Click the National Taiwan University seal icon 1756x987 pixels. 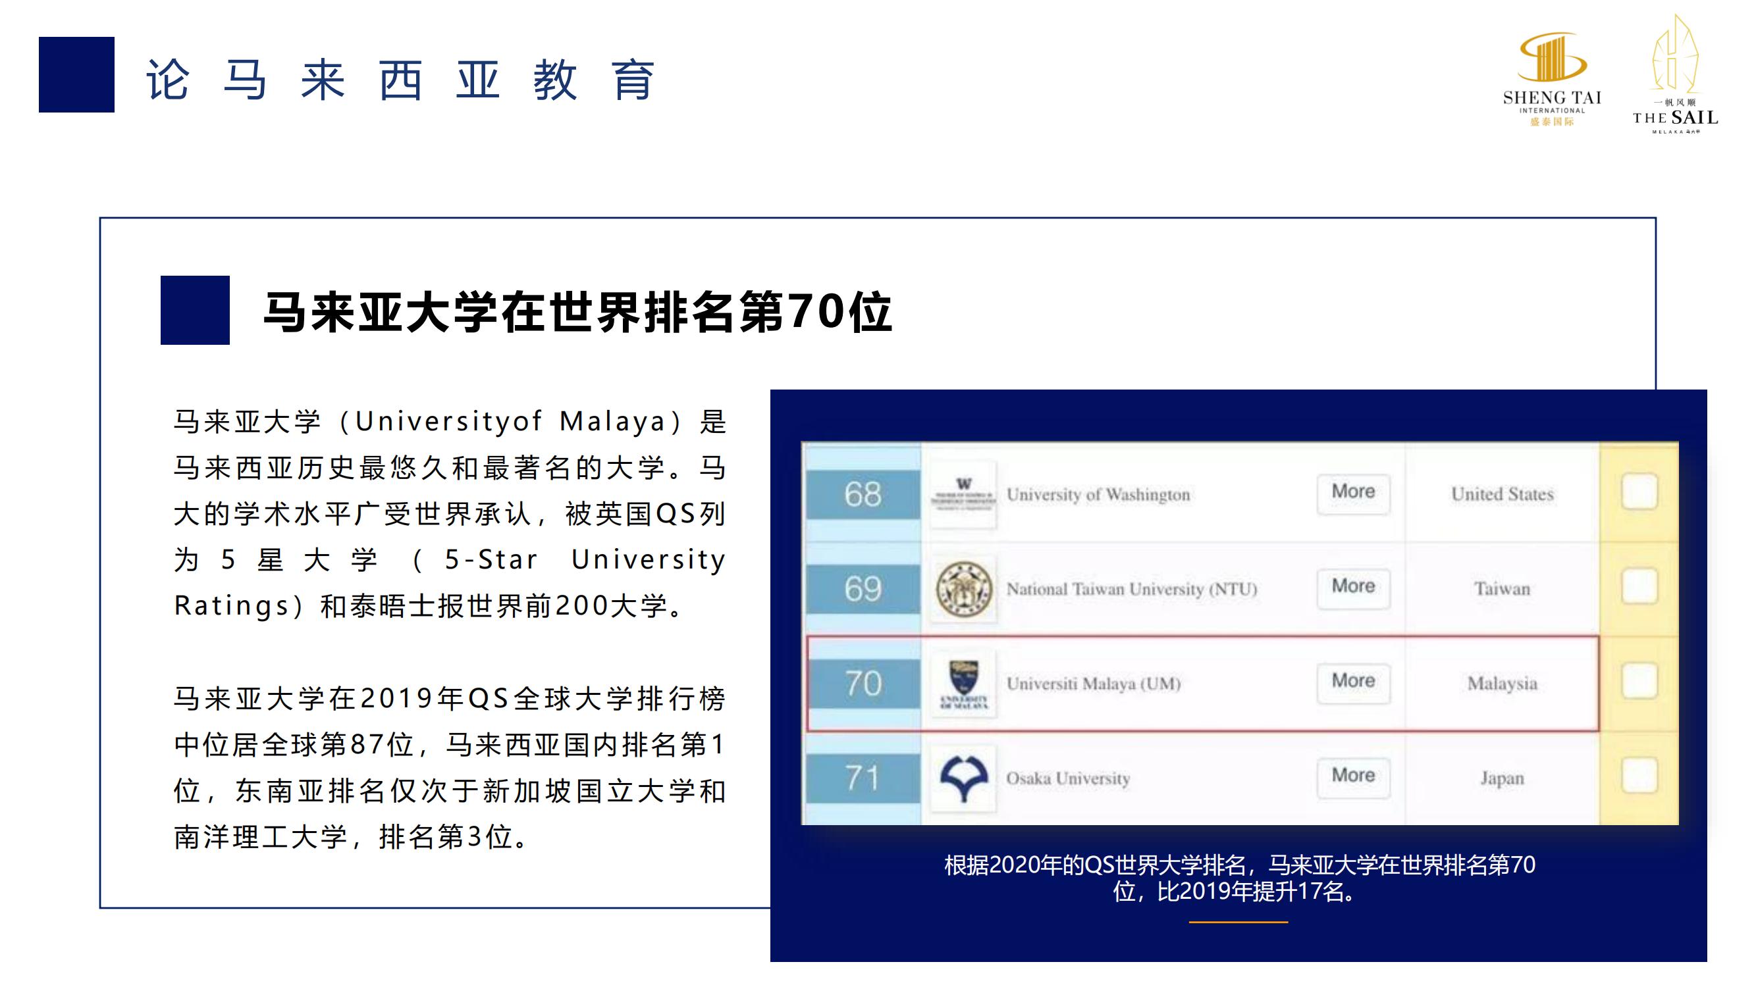(x=963, y=588)
